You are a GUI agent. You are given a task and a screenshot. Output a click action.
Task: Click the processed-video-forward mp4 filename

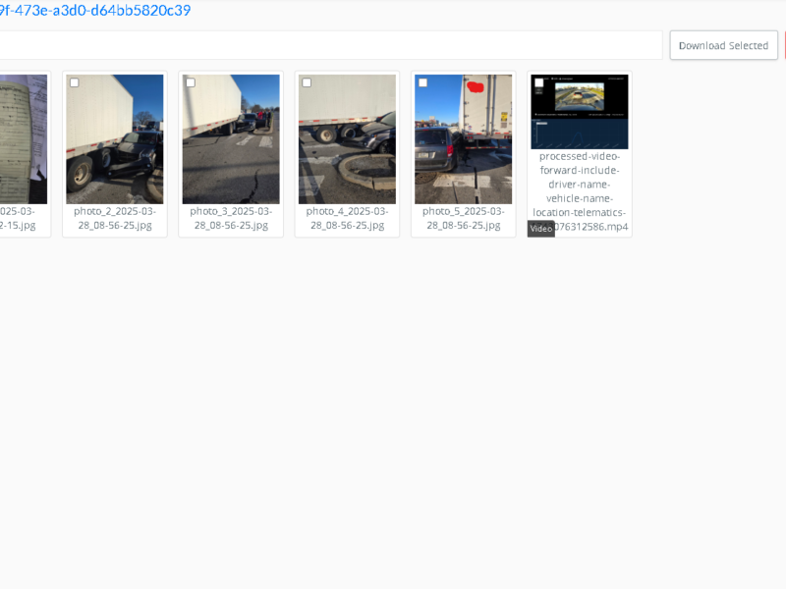[x=580, y=191]
